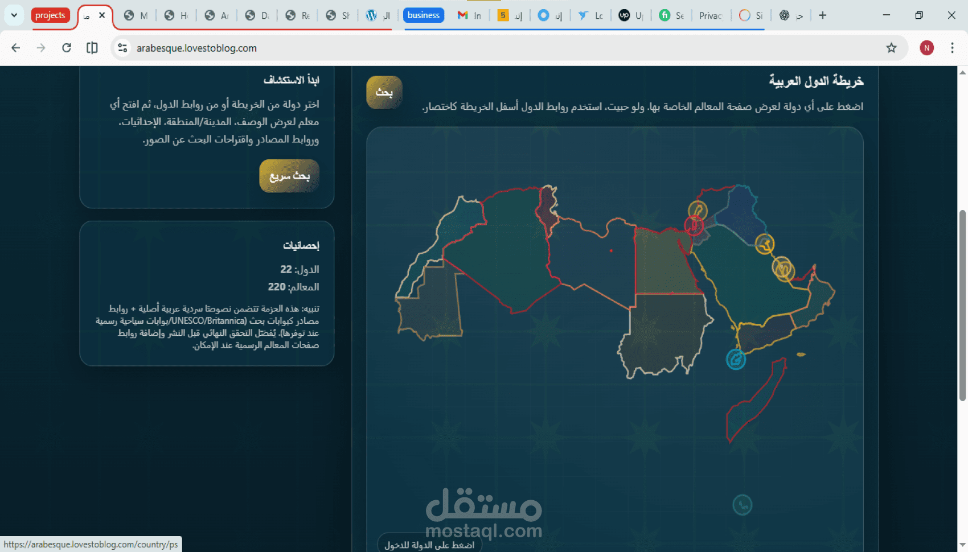Toggle the split view icon next to reload
968x552 pixels.
[x=92, y=48]
